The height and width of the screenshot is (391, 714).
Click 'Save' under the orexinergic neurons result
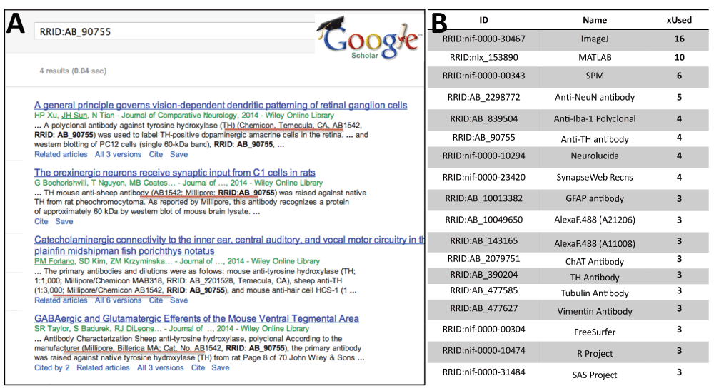[64, 221]
